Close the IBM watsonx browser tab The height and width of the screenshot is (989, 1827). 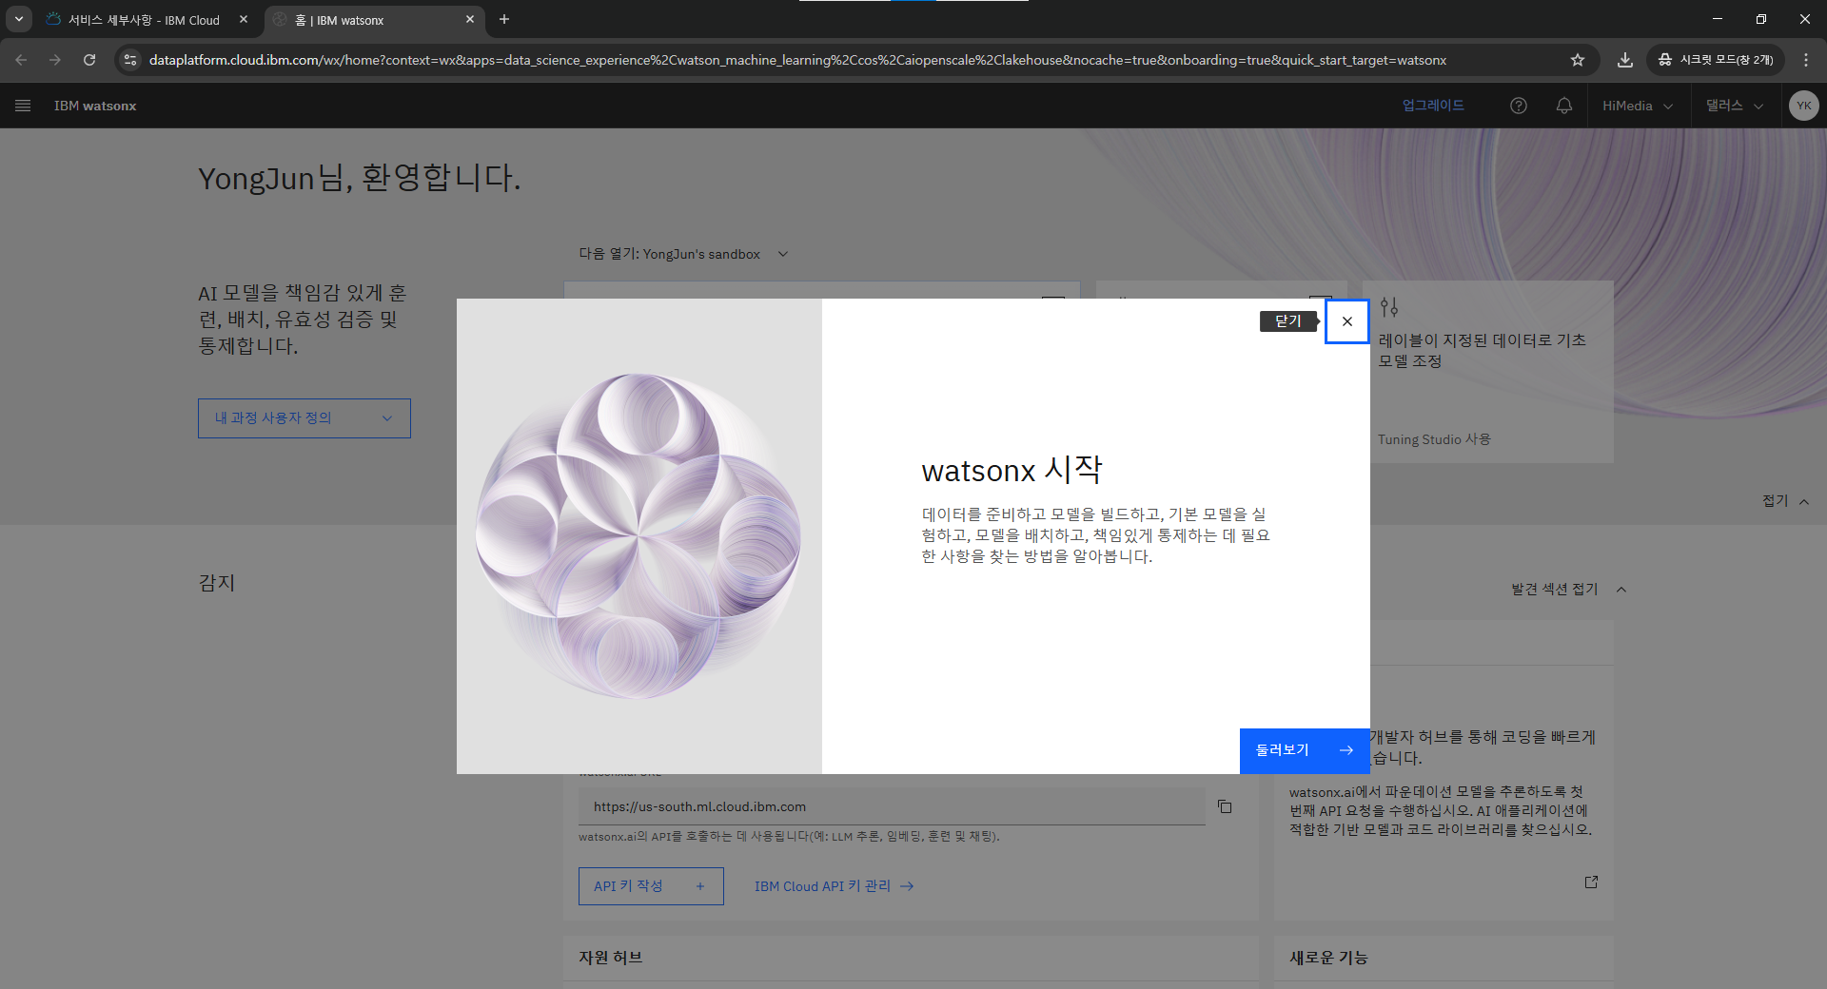(470, 19)
